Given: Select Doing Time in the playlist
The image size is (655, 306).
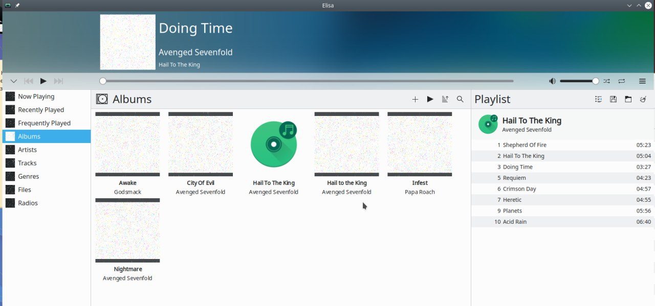Looking at the screenshot, I should click(x=563, y=167).
